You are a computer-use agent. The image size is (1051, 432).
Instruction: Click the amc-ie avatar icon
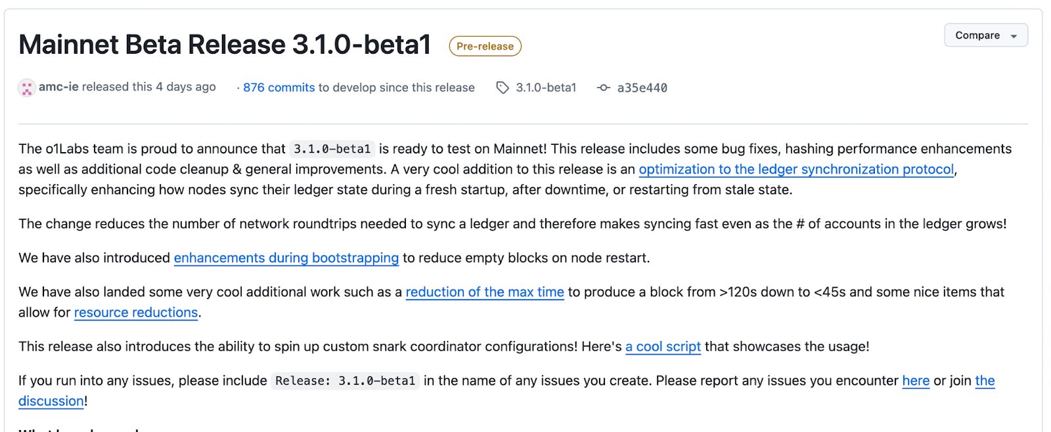(x=26, y=88)
